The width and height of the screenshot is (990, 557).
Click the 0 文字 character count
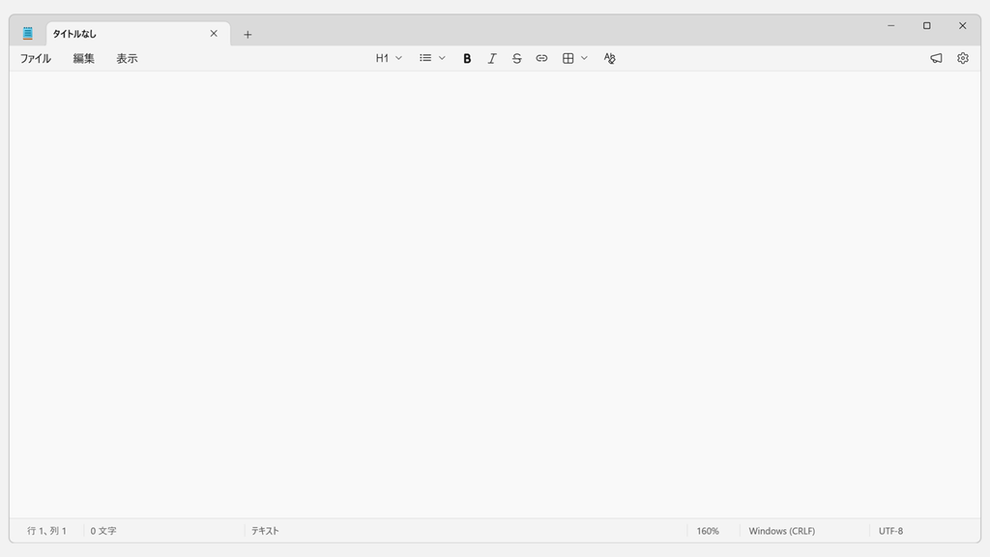point(103,531)
